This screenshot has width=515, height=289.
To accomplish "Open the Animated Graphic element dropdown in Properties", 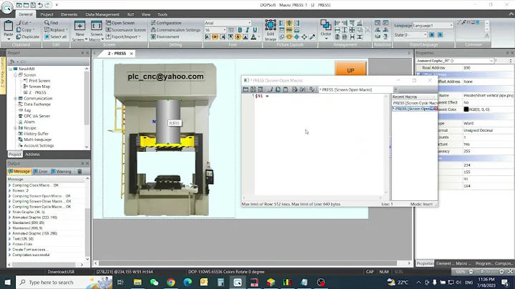I will click(x=491, y=61).
